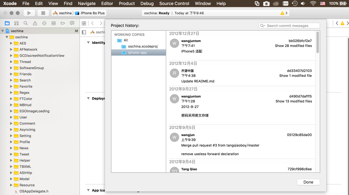Open the File menu
This screenshot has height=195, width=349.
pos(26,4)
